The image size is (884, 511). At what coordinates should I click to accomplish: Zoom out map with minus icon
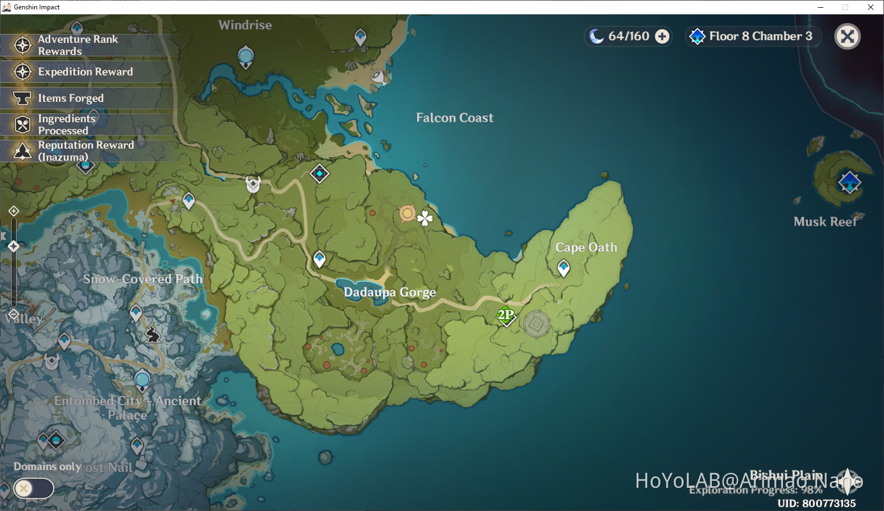point(14,314)
